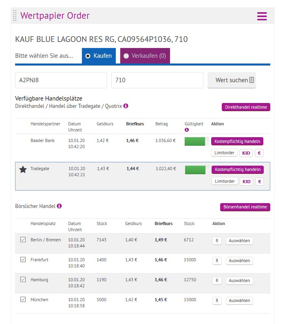The height and width of the screenshot is (324, 287).
Task: Click the Euro icon for Tradegate
Action: (x=259, y=182)
